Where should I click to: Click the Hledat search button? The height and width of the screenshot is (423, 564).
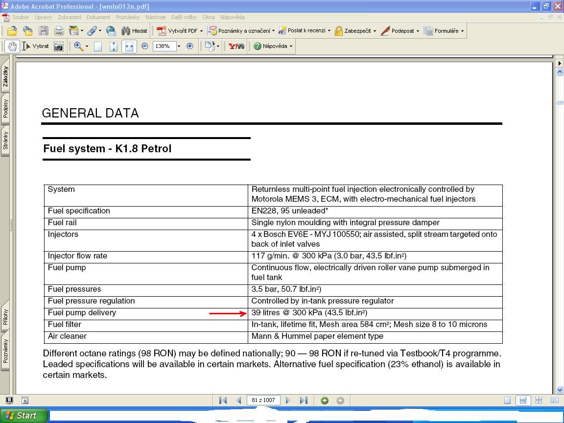134,31
